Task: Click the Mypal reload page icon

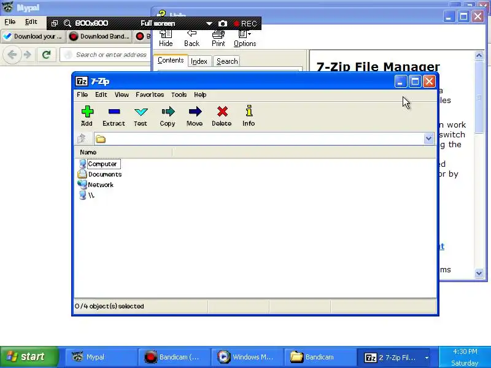Action: point(47,55)
